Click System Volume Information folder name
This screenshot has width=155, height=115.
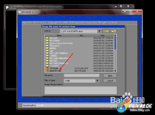click(x=61, y=43)
